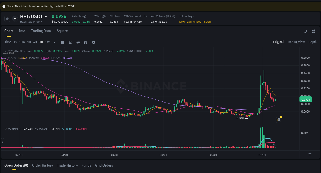The width and height of the screenshot is (321, 173).
Task: Select the line chart type icon
Action: click(x=70, y=42)
